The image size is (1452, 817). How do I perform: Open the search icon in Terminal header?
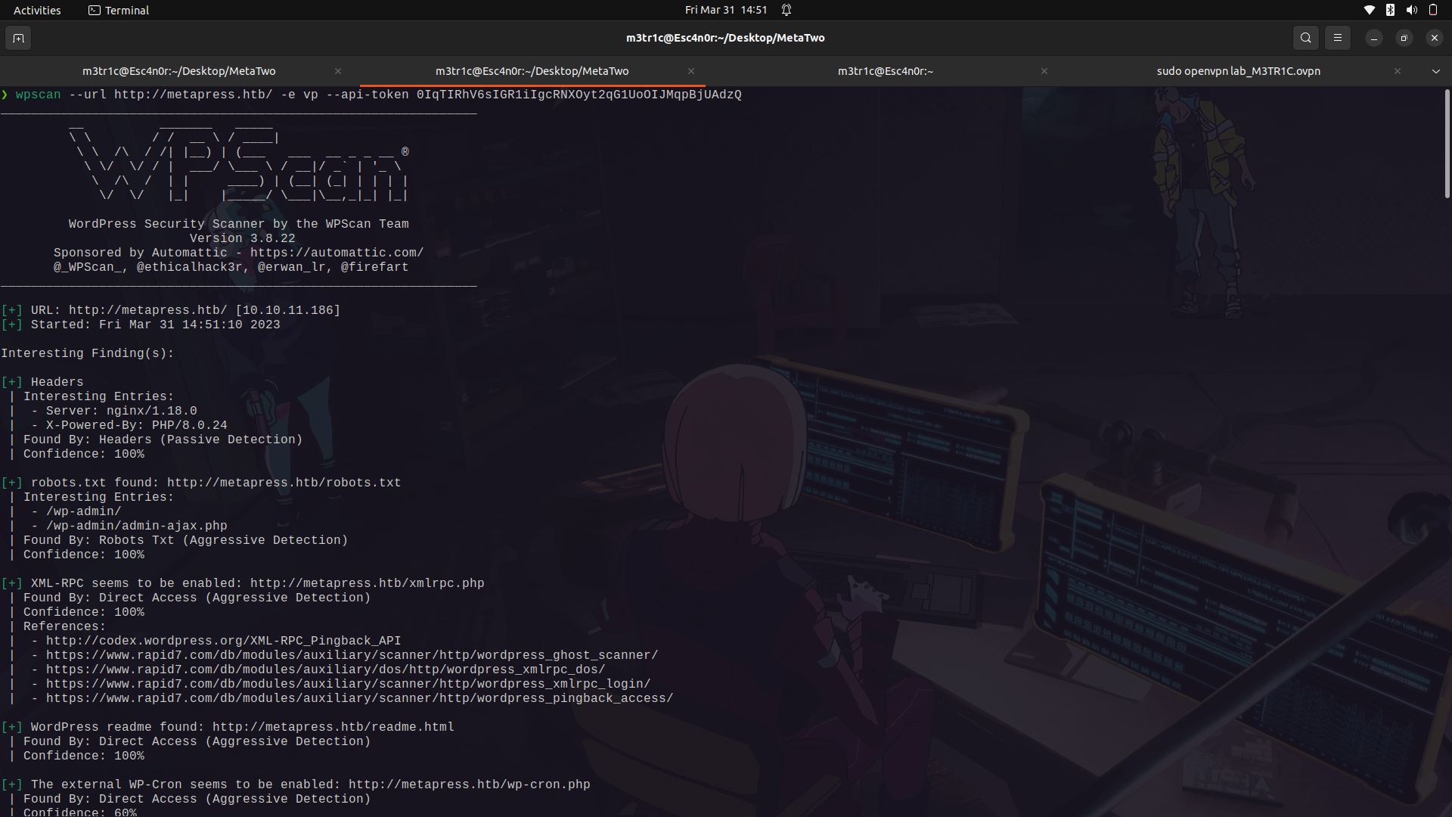pyautogui.click(x=1305, y=37)
